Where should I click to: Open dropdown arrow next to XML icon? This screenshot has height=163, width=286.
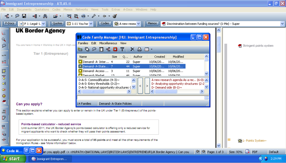coord(88,16)
